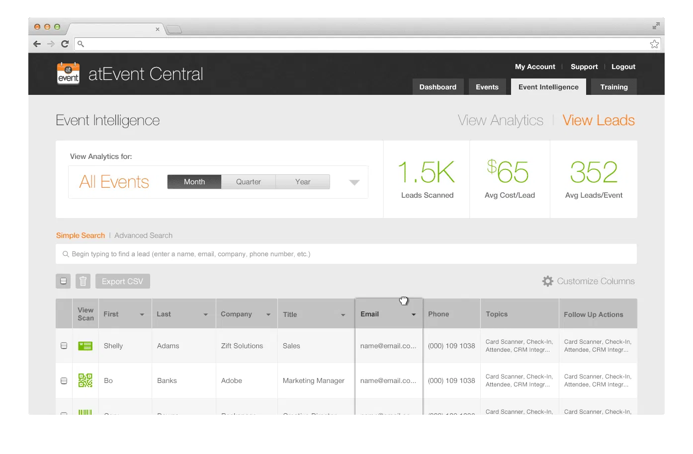Viewport: 693px width, 454px height.
Task: Open the card scan icon for Shelly Adams
Action: click(x=86, y=346)
